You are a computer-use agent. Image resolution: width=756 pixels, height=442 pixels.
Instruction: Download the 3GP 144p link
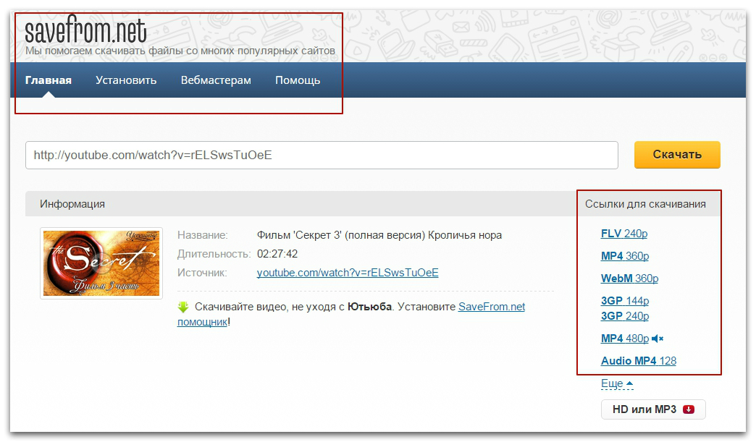click(x=625, y=301)
